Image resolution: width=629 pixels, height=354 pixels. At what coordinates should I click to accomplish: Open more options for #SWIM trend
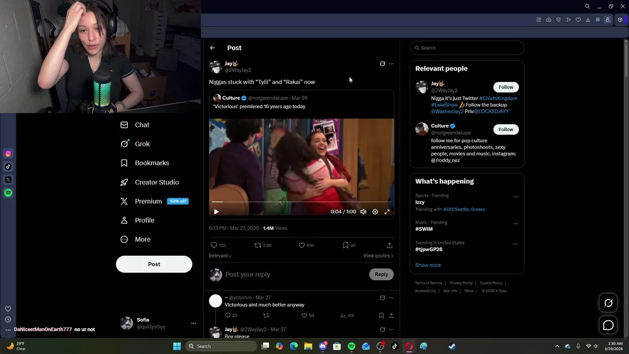pyautogui.click(x=515, y=224)
